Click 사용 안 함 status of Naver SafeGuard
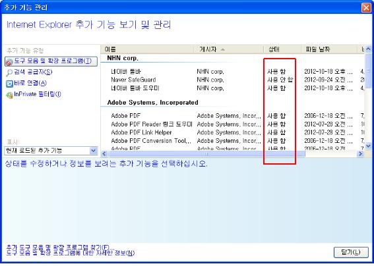Viewport: 374px width, 266px height. coord(280,80)
